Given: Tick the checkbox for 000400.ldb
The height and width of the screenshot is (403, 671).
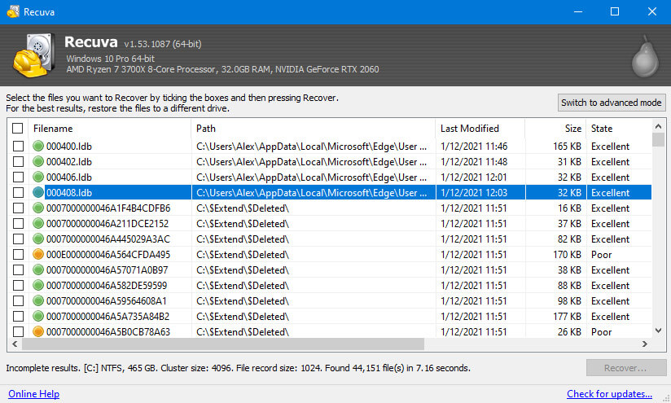Looking at the screenshot, I should point(18,147).
